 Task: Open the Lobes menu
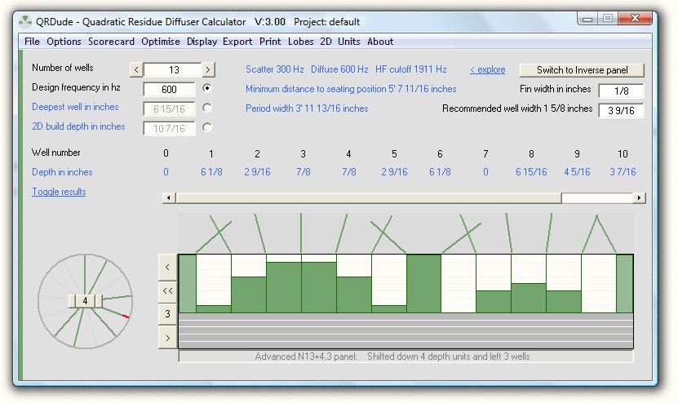[x=300, y=42]
